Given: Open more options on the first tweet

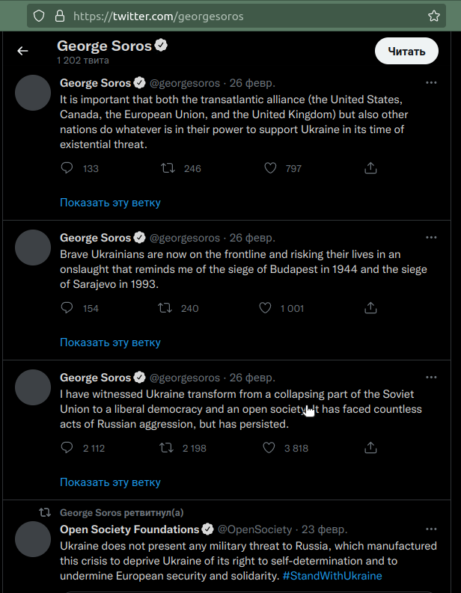Looking at the screenshot, I should [431, 82].
